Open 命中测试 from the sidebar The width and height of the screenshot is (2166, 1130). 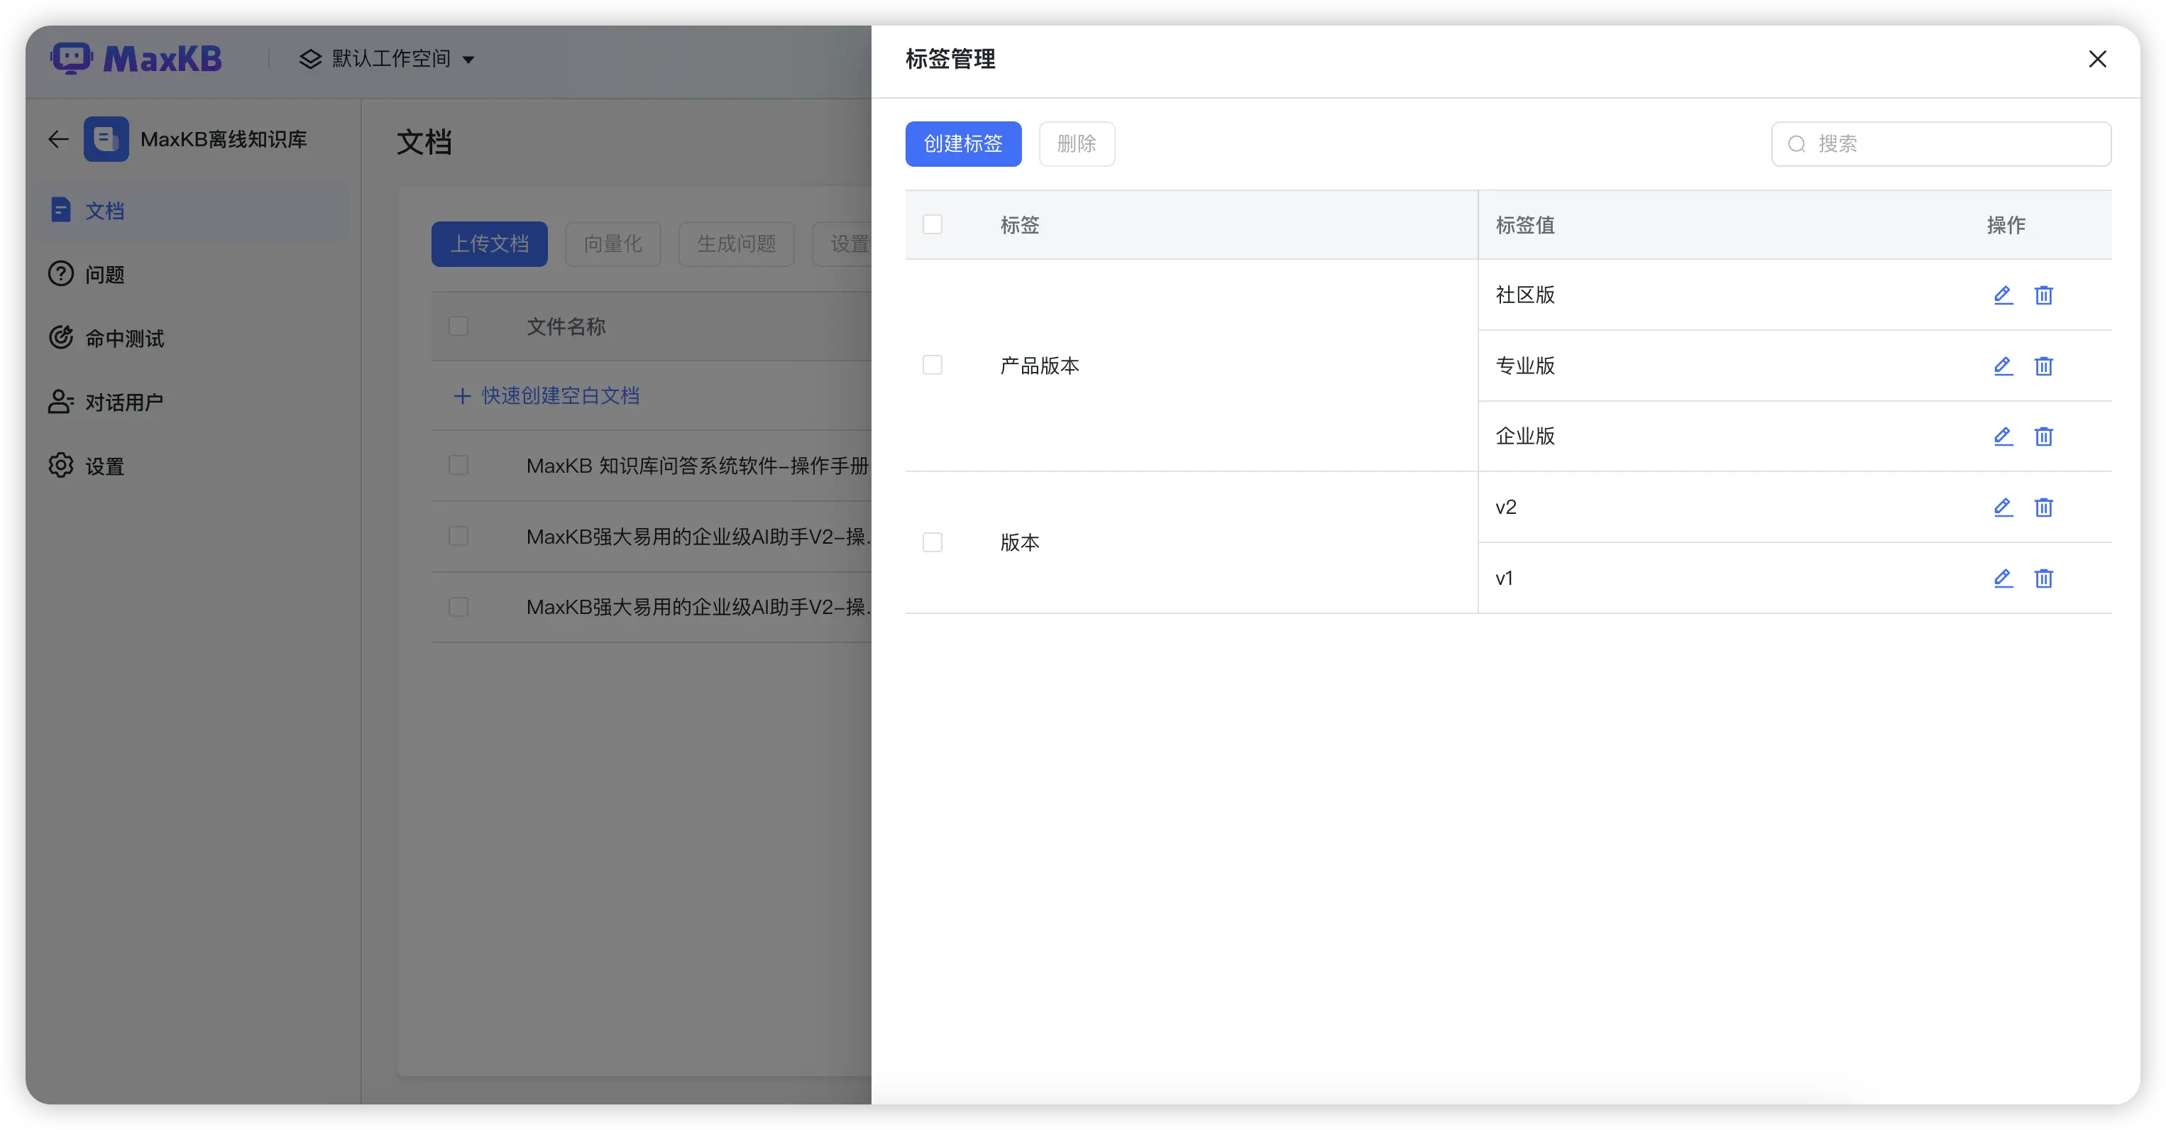pyautogui.click(x=124, y=337)
